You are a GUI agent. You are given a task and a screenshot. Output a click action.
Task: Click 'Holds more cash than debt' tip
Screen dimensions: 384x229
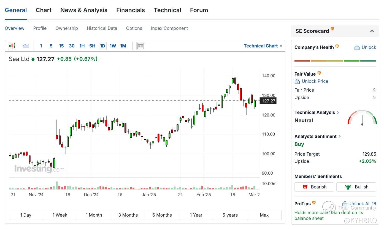(x=329, y=215)
